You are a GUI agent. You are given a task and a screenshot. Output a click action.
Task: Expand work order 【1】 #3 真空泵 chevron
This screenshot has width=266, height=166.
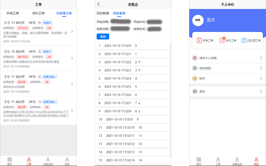tap(72, 31)
